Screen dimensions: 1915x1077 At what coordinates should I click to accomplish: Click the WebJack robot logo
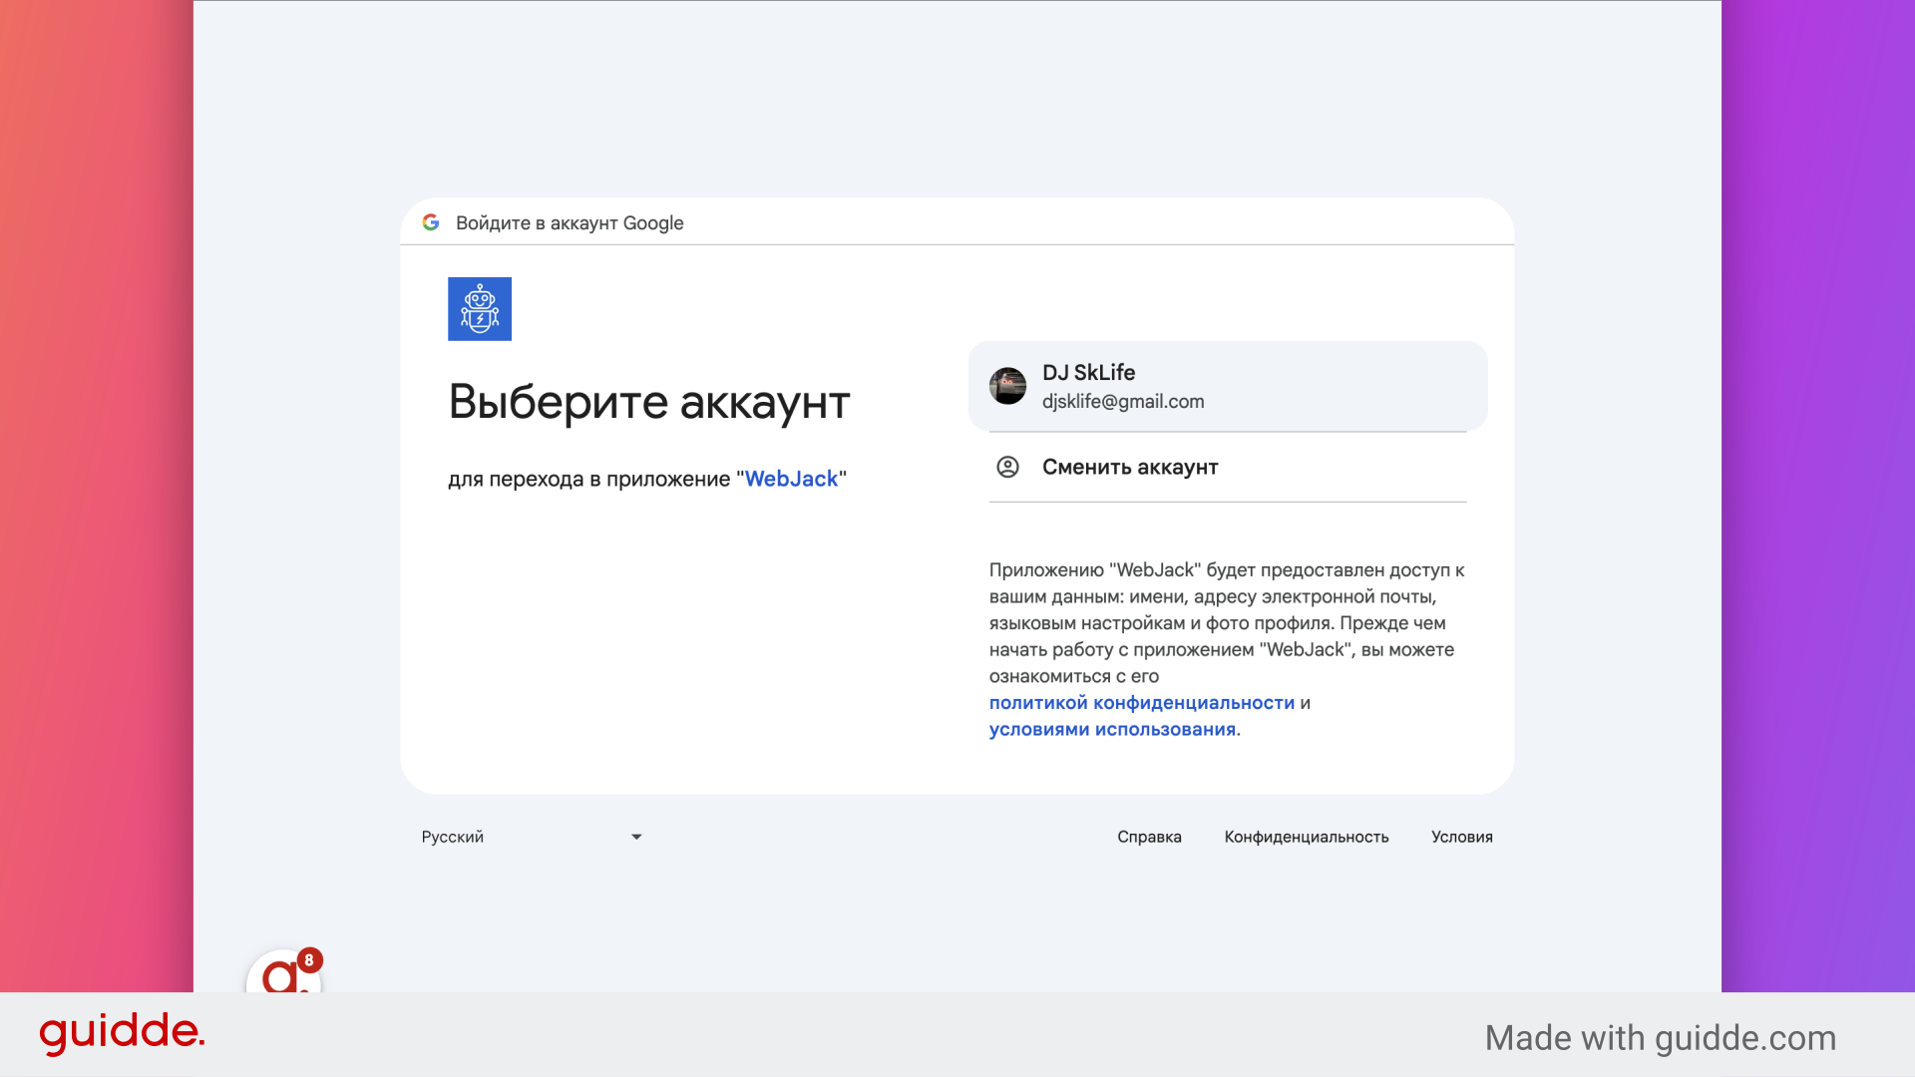480,309
